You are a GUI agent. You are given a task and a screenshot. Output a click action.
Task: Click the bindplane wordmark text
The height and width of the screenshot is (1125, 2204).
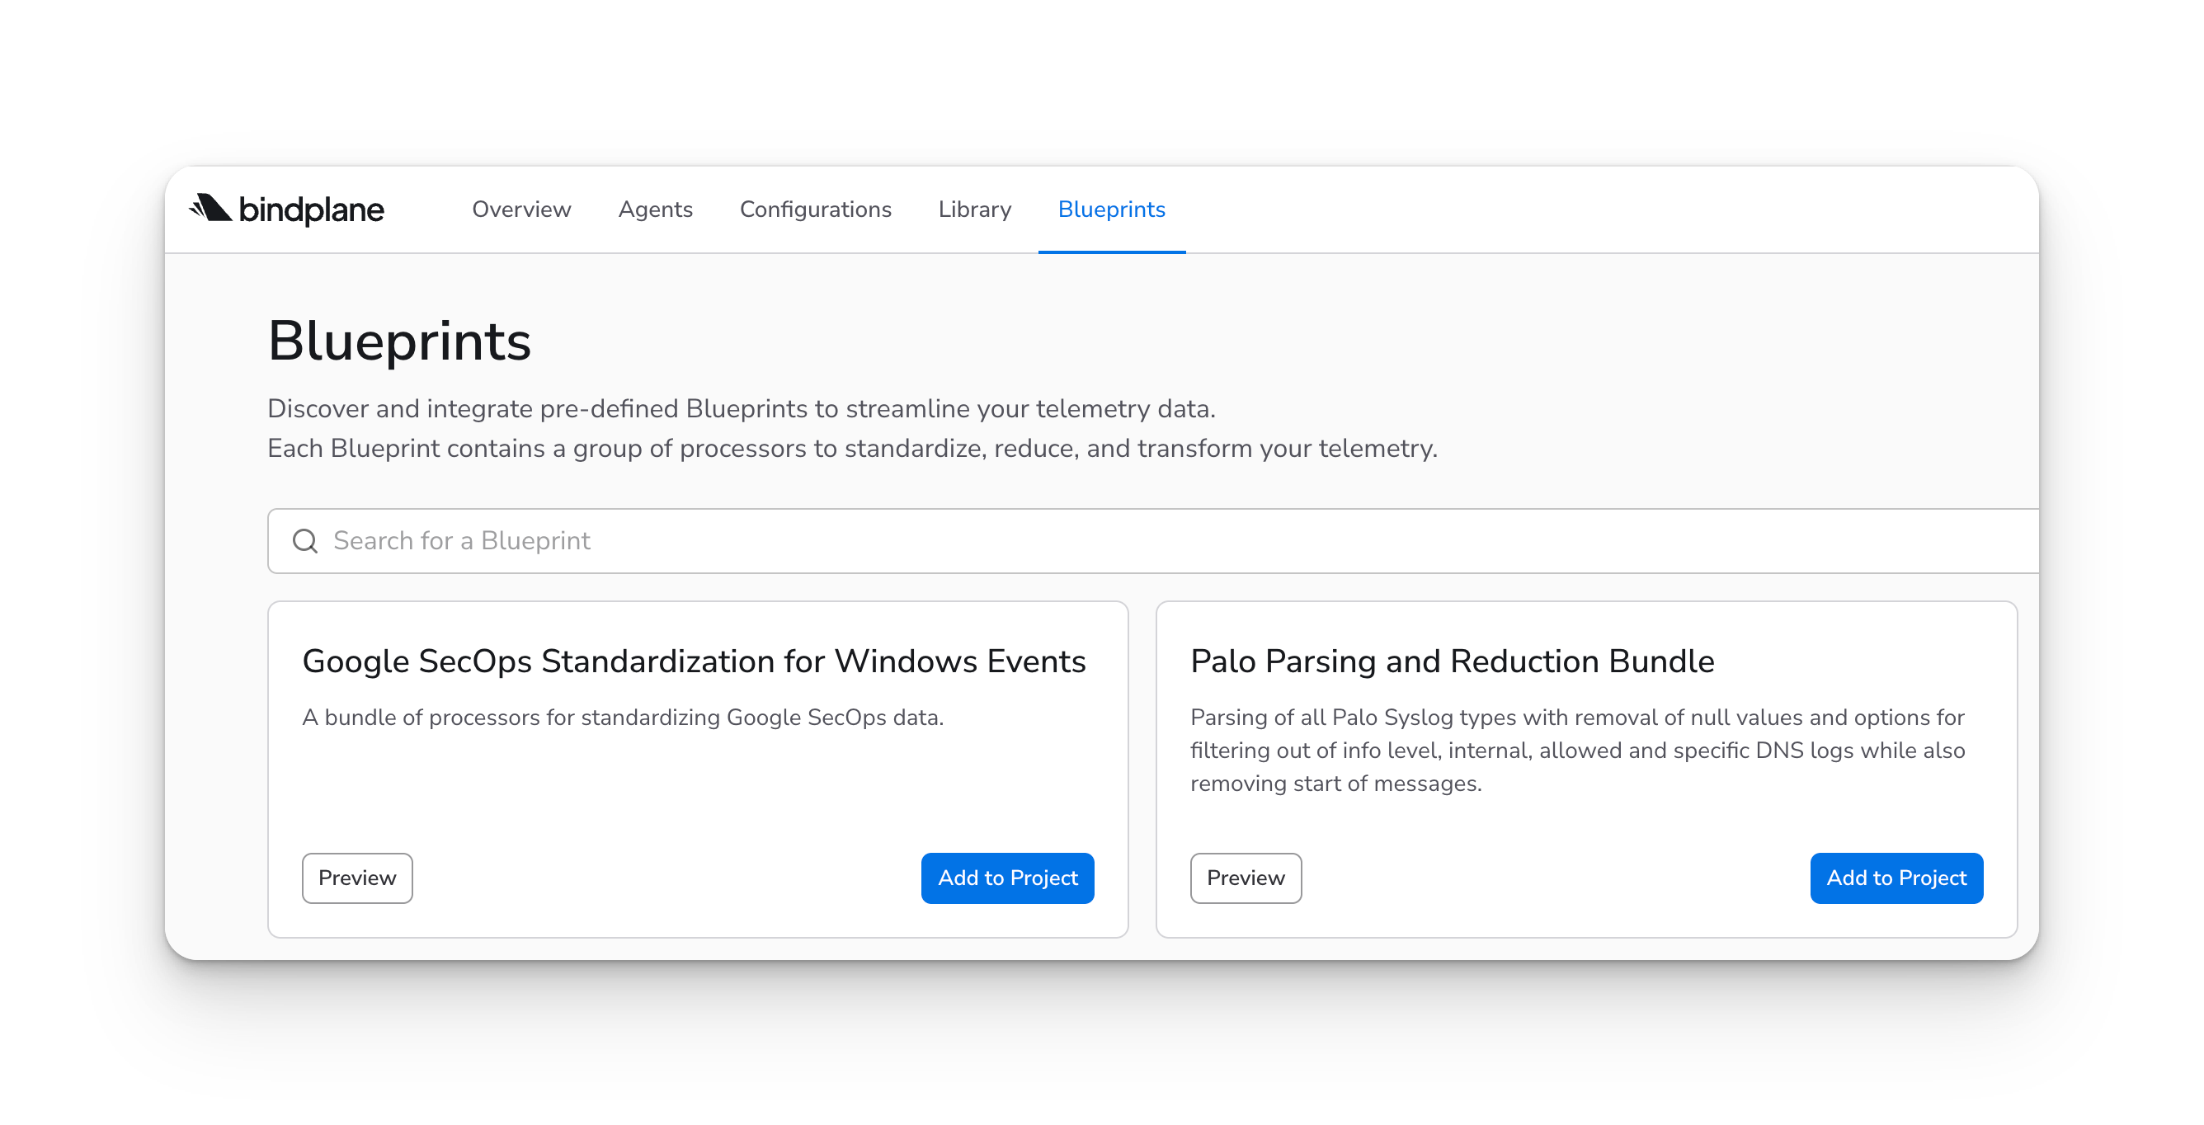pos(312,209)
